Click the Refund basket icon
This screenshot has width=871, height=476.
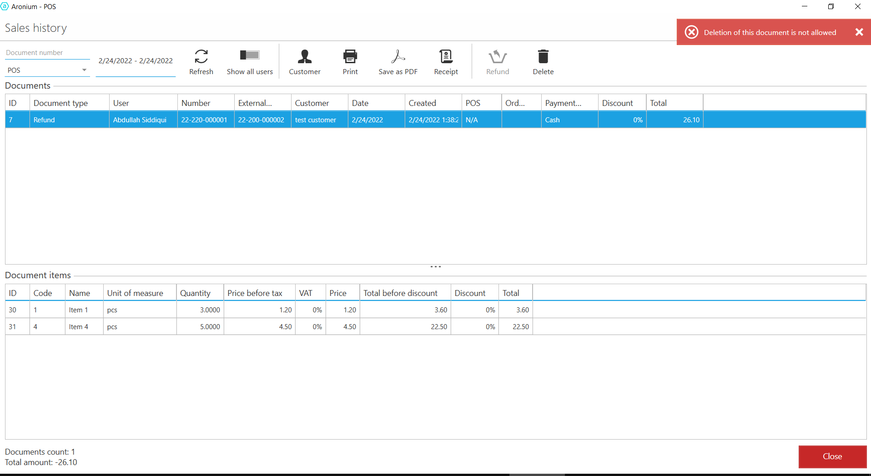(497, 57)
